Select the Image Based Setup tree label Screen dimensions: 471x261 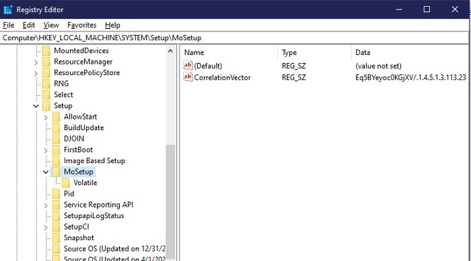click(94, 161)
